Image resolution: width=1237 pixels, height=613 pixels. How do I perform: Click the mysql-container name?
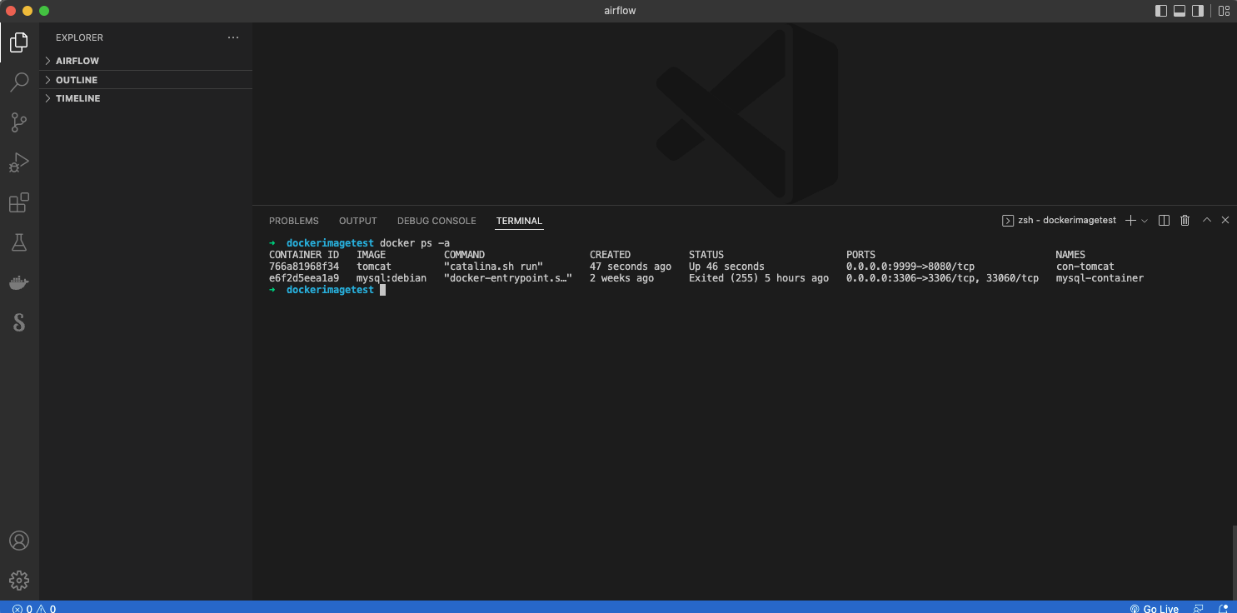[1100, 278]
